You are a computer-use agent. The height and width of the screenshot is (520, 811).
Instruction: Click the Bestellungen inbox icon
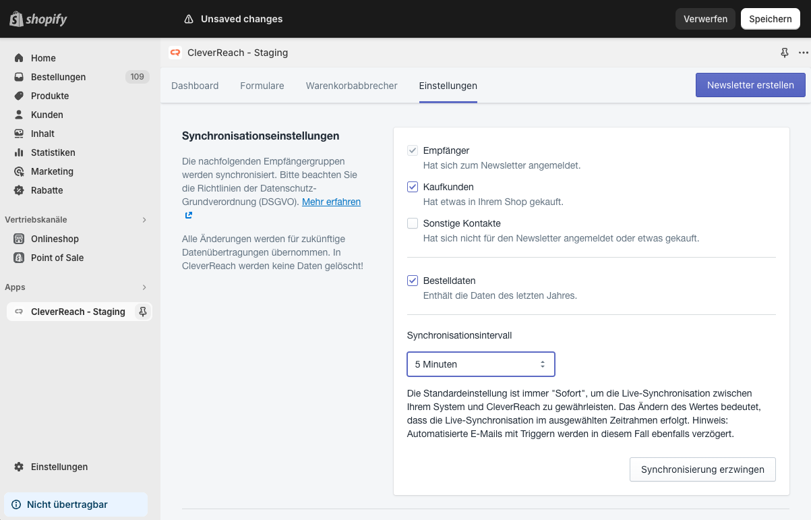pos(19,77)
